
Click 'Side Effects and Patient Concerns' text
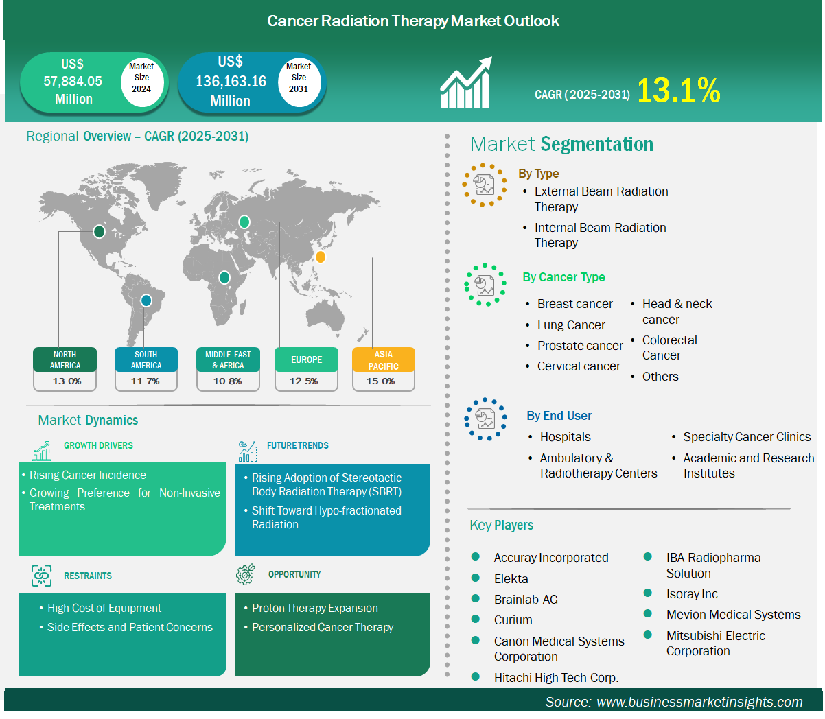click(130, 627)
